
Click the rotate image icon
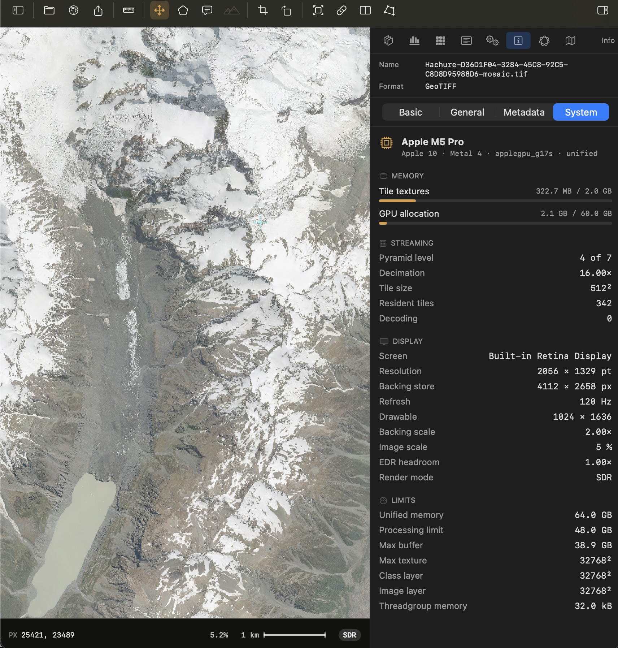point(287,10)
